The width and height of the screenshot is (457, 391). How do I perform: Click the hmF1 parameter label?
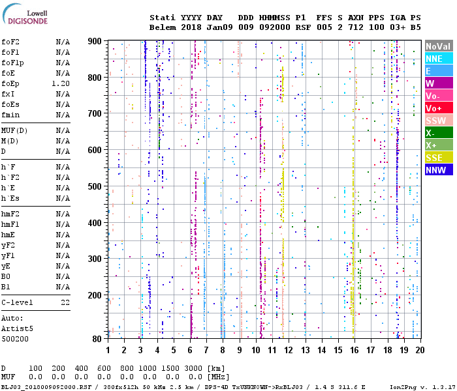10,225
